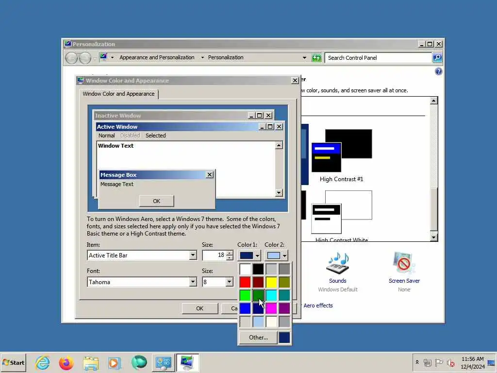Select the Window Color and Appearance tab
Image resolution: width=497 pixels, height=373 pixels.
click(118, 94)
